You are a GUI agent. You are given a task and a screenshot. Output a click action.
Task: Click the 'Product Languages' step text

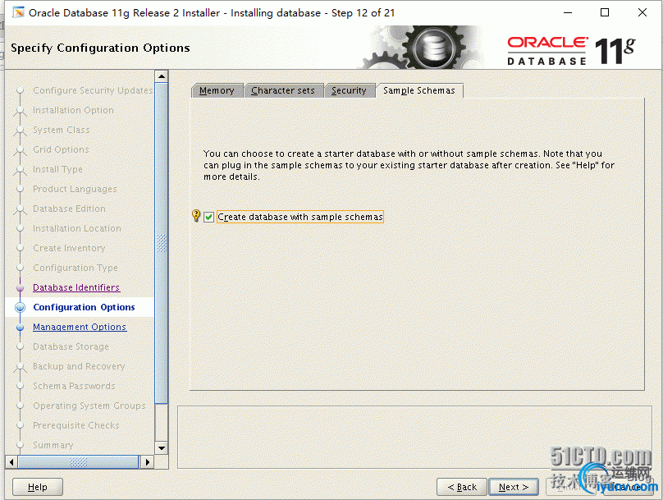75,189
